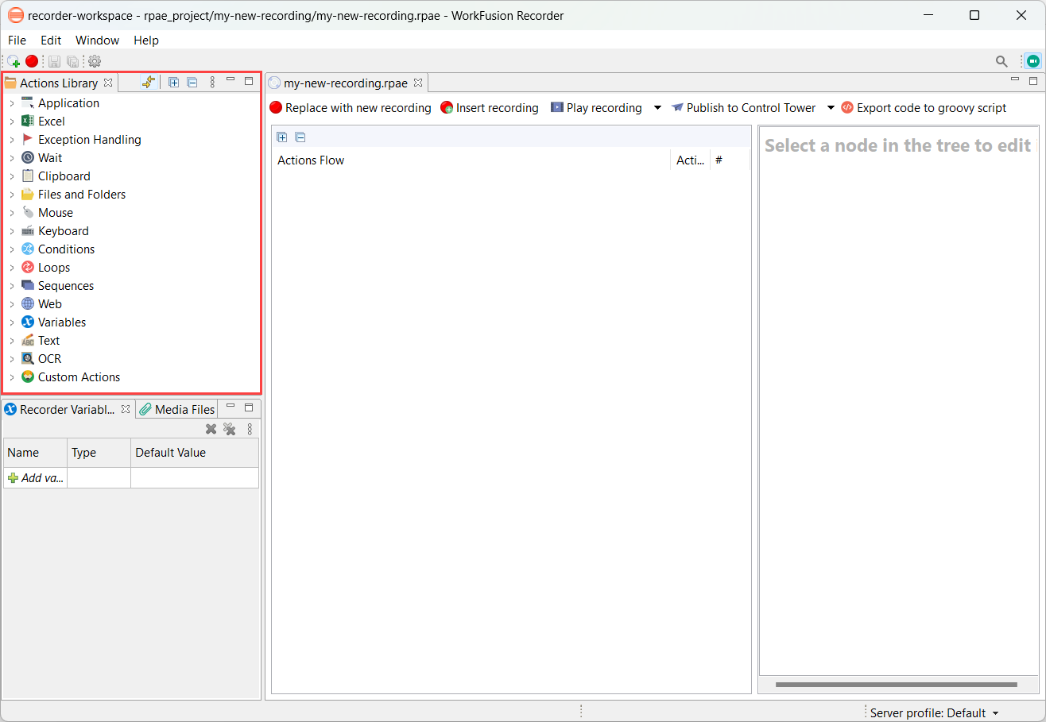Click the Save disk icon in the toolbar
Image resolution: width=1046 pixels, height=722 pixels.
pos(54,61)
